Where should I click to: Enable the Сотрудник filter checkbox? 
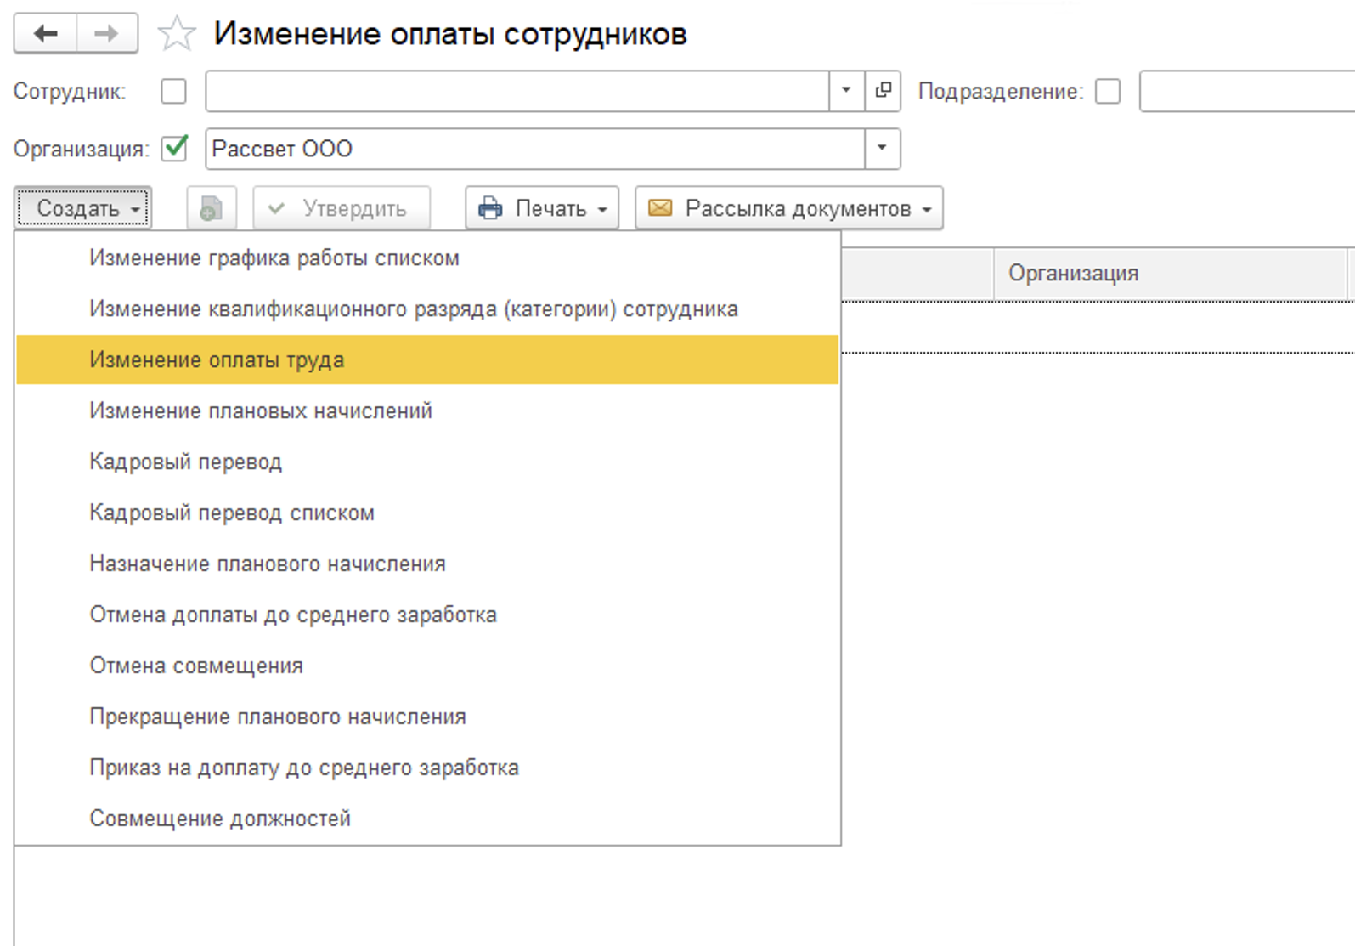pos(173,91)
